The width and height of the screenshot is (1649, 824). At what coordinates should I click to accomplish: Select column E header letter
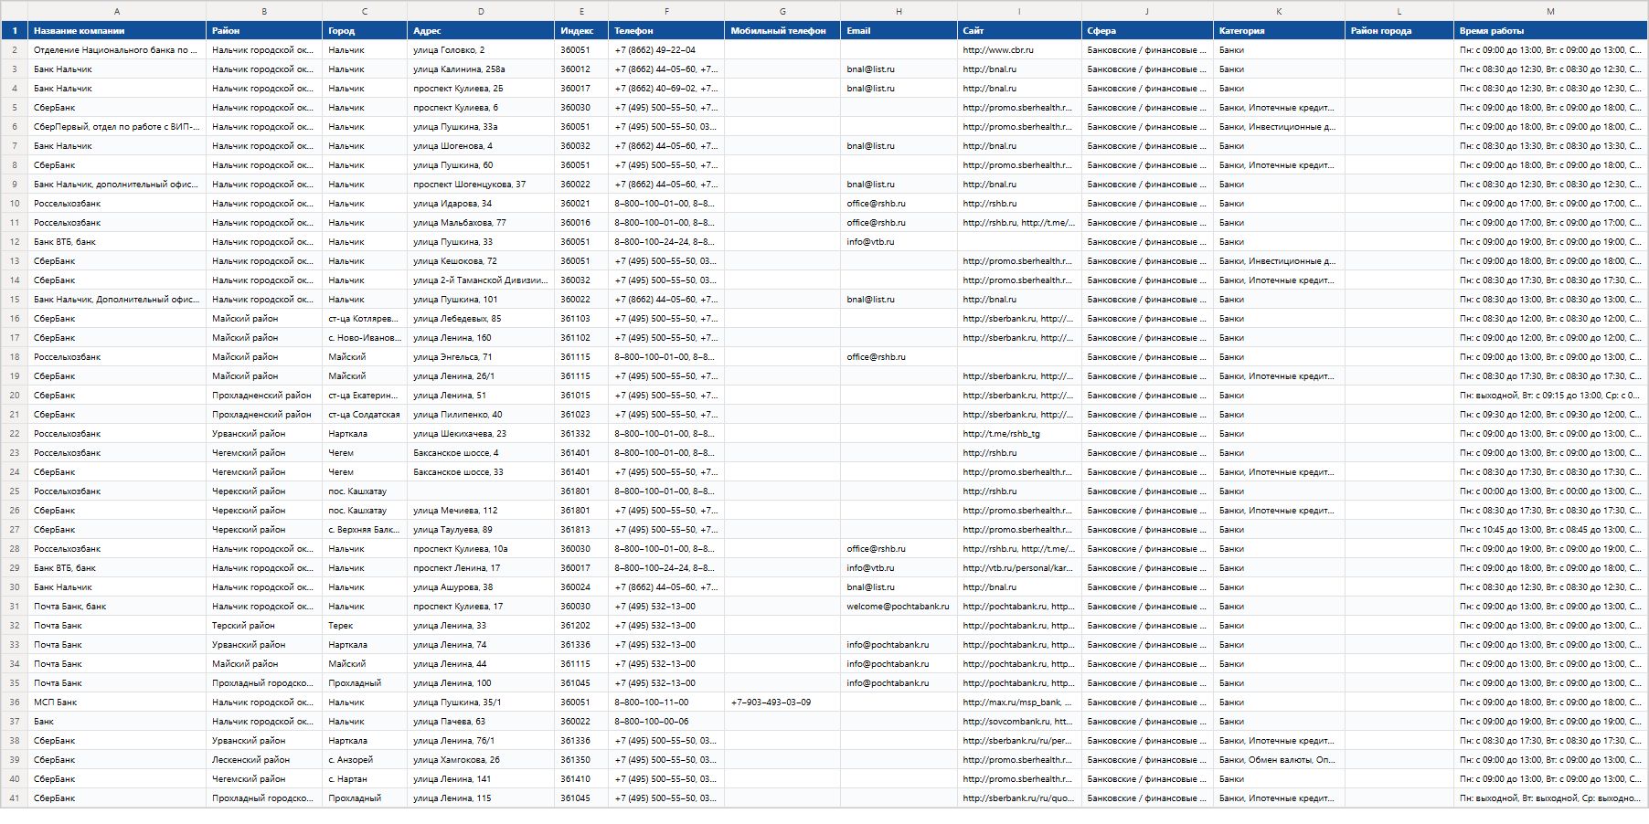coord(581,11)
